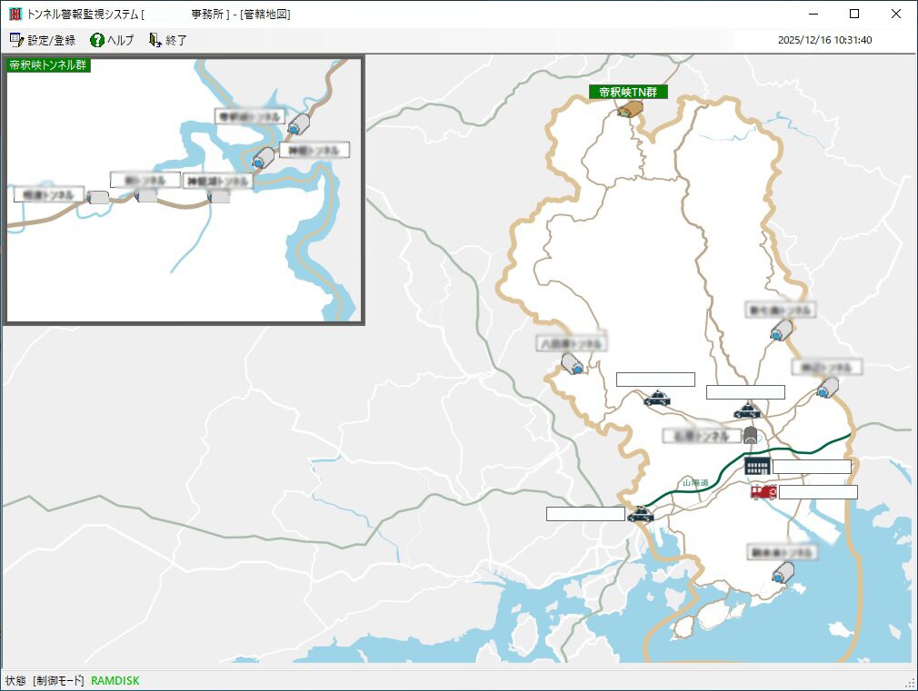The height and width of the screenshot is (691, 918).
Task: Click the rightmost police car icon
Action: point(746,410)
